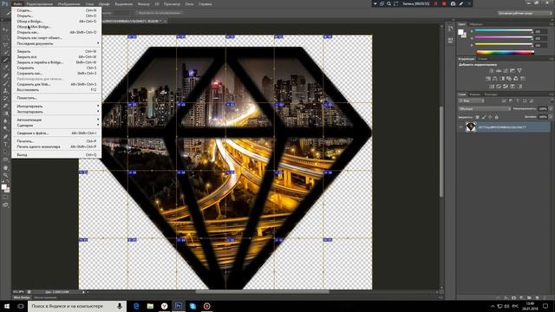Screen dimensions: 555x312
Task: Toggle lock image pixels brush icon
Action: (x=484, y=117)
